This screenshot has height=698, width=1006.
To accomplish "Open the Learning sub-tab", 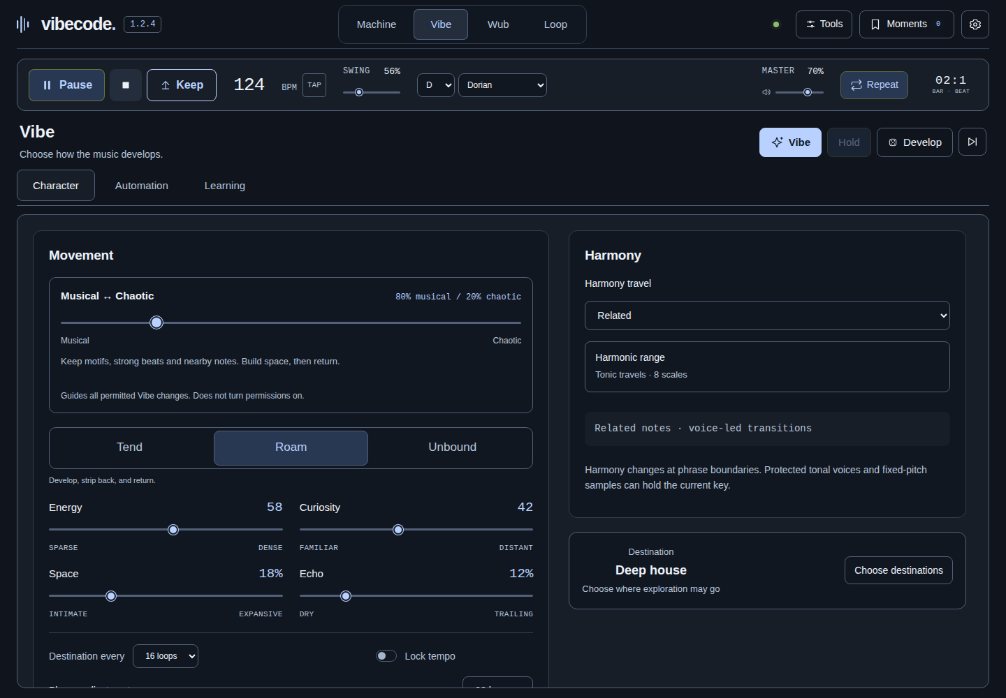I will point(225,186).
